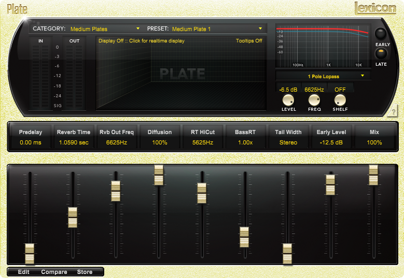Click the Reverb Time fader handle
The height and width of the screenshot is (278, 404).
(73, 217)
